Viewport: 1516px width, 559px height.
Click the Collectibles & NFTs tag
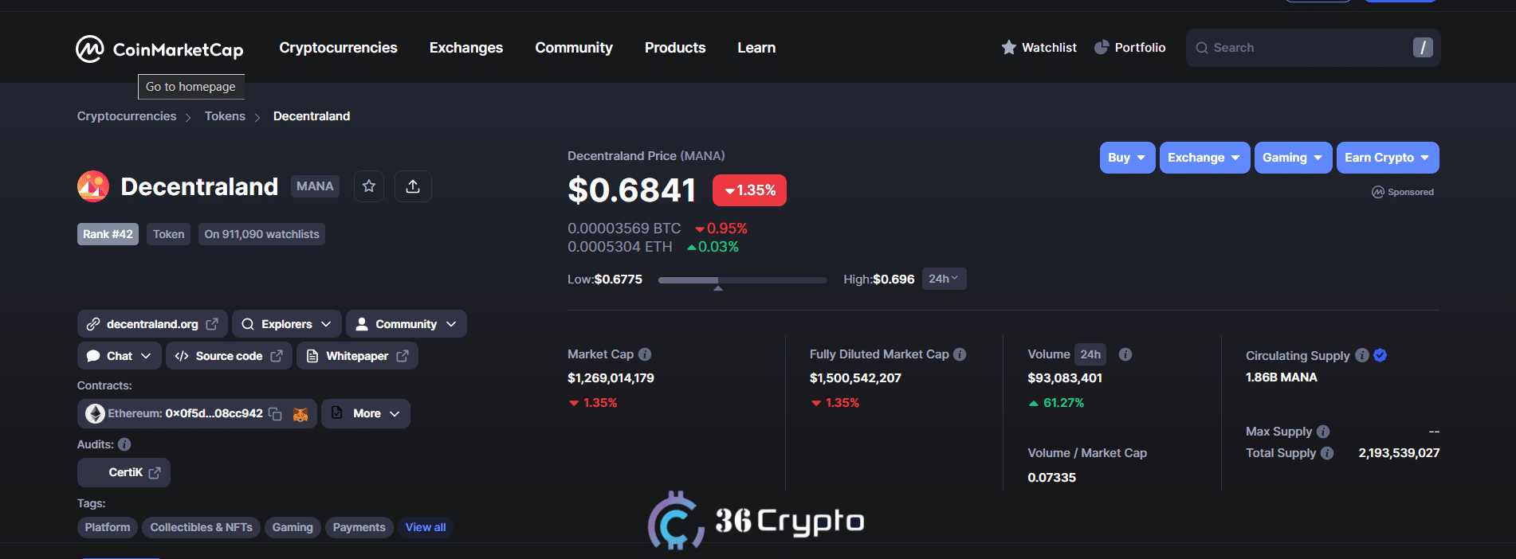(201, 527)
